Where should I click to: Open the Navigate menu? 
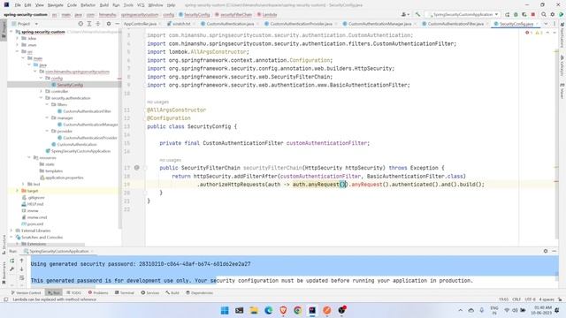click(55, 5)
